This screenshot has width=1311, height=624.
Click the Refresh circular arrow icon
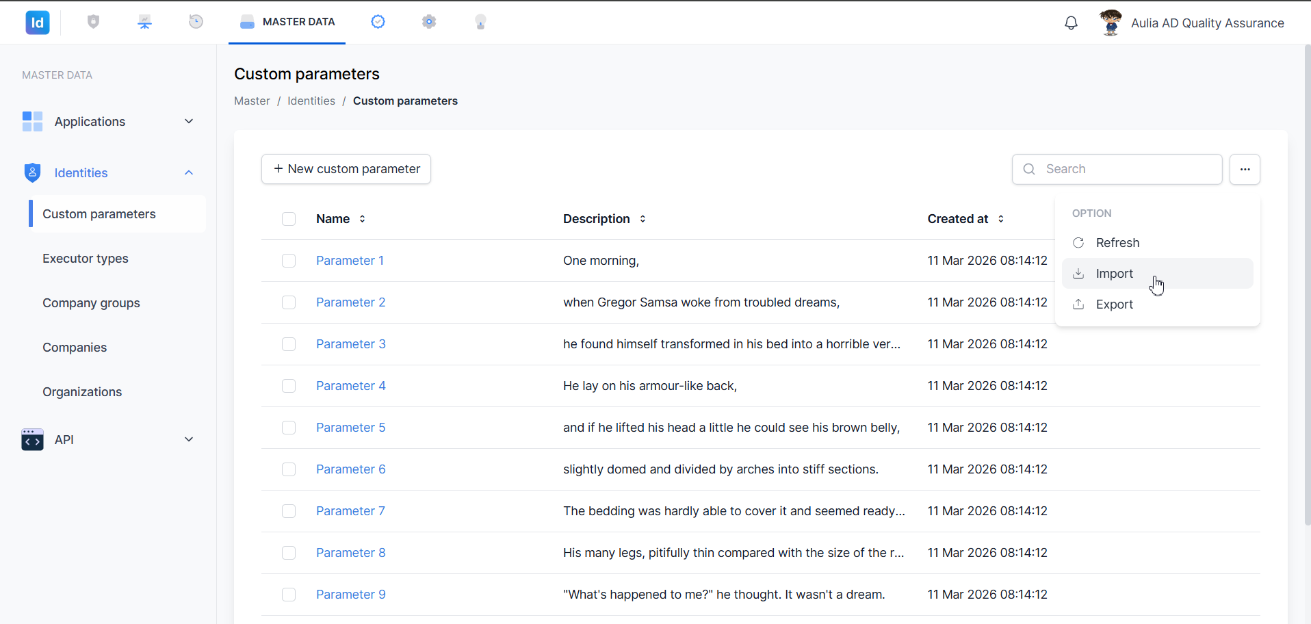1078,243
